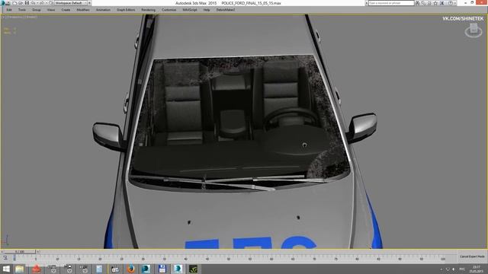This screenshot has height=274, width=488.
Task: Click the time slider frame handle
Action: click(19, 252)
